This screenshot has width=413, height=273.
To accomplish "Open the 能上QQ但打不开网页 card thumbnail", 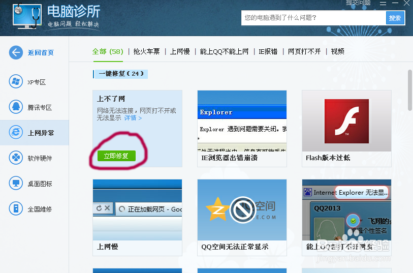I will (346, 210).
